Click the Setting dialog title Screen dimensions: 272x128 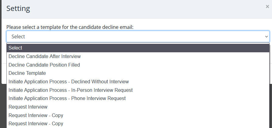point(18,8)
